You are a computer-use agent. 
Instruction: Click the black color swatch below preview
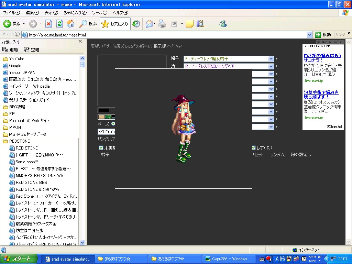[x=103, y=110]
